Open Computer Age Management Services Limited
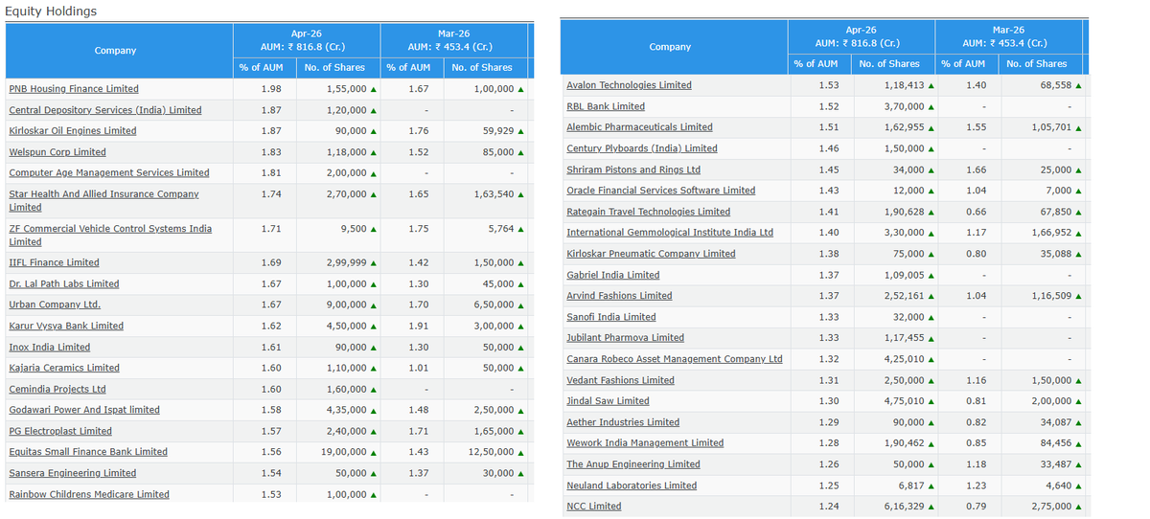 (x=109, y=173)
